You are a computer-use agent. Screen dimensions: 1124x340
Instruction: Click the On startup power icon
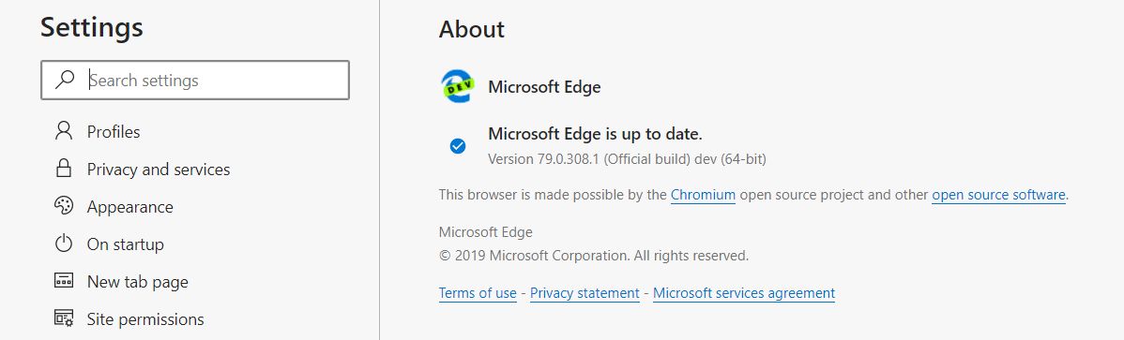click(x=64, y=244)
